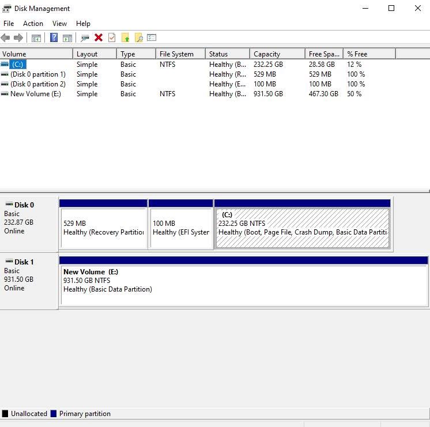Sort by Free Space column header
Viewport: 430px width, 427px height.
[324, 54]
